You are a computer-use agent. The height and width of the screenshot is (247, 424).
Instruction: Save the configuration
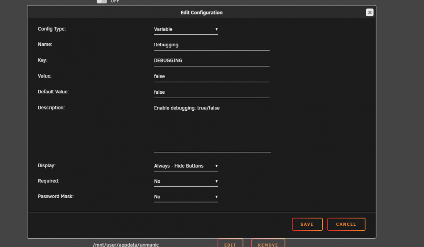click(x=307, y=224)
